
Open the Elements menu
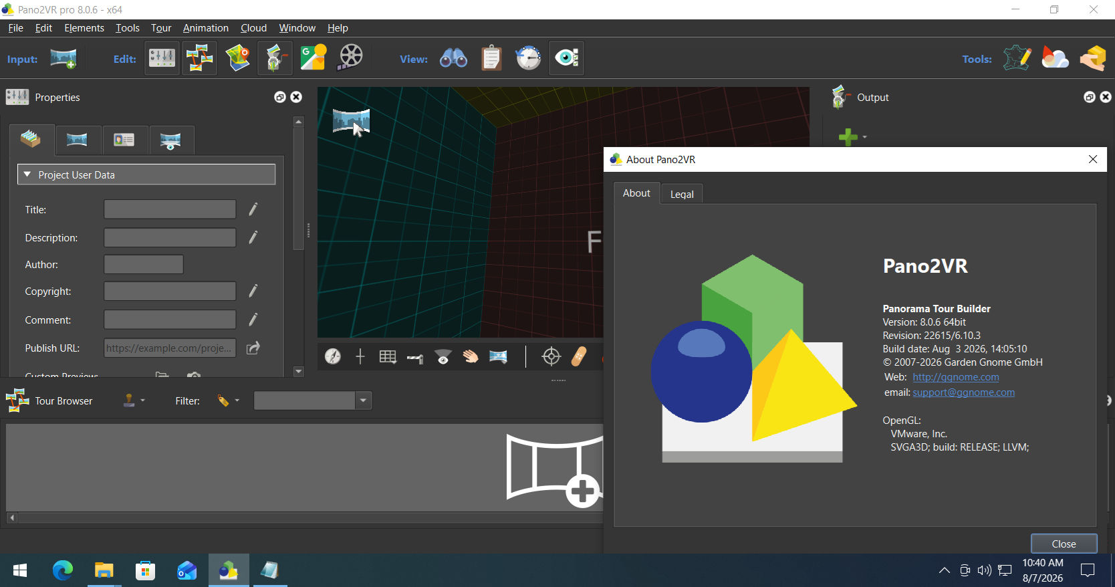point(84,28)
